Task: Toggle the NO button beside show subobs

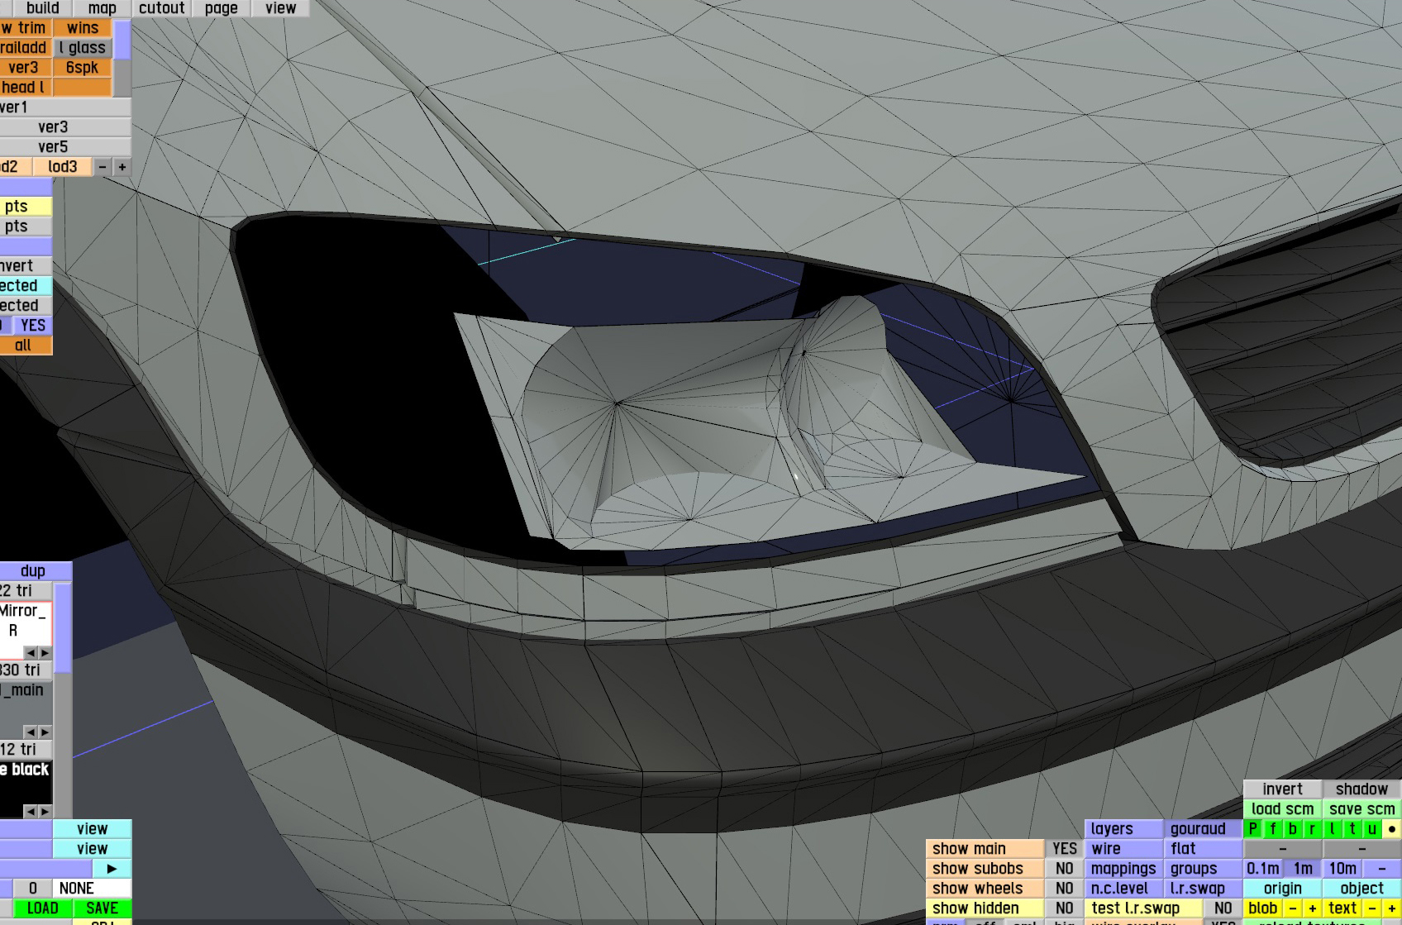Action: click(1065, 869)
